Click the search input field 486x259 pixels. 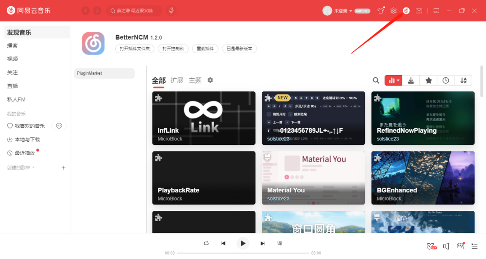pos(134,11)
